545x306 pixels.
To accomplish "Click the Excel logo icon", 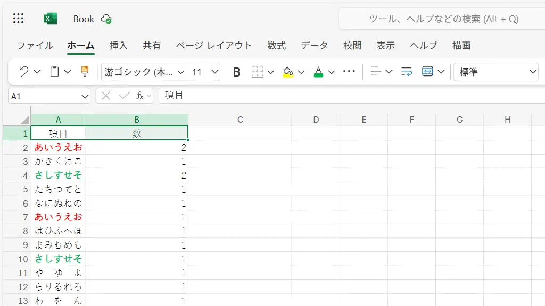I will [x=50, y=19].
